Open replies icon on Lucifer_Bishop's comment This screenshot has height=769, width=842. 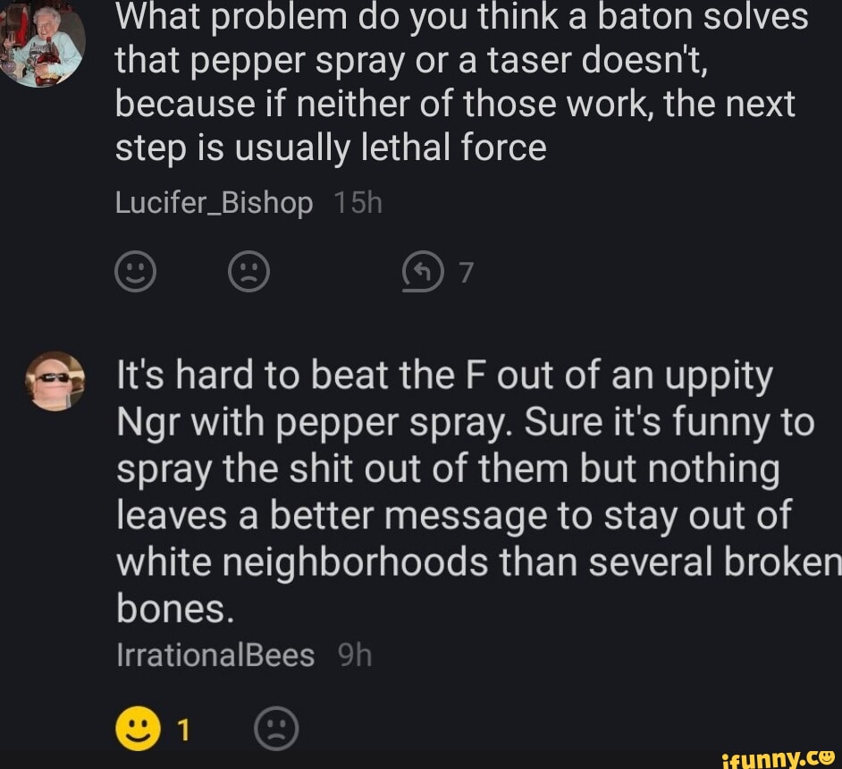(x=423, y=272)
